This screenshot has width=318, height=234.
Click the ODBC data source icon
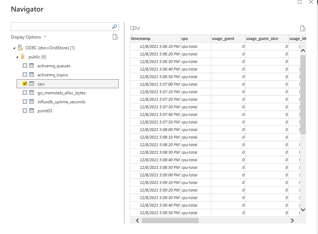tap(21, 48)
